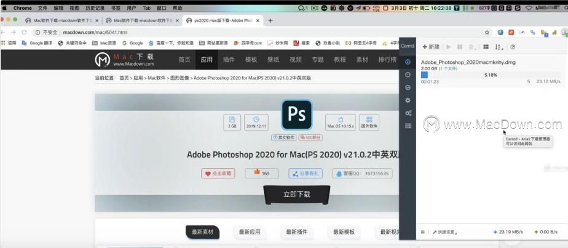The height and width of the screenshot is (248, 568).
Task: Click Camtd help question mark icon
Action: tap(513, 47)
